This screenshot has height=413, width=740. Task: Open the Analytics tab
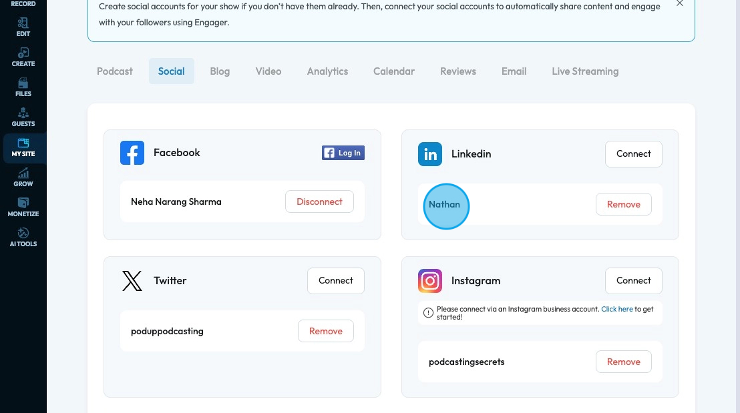click(x=327, y=71)
